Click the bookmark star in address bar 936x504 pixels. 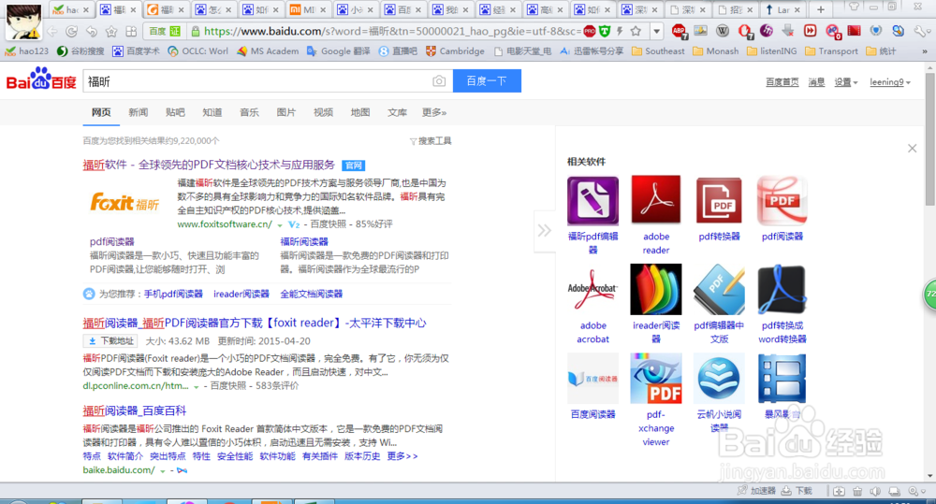[636, 31]
